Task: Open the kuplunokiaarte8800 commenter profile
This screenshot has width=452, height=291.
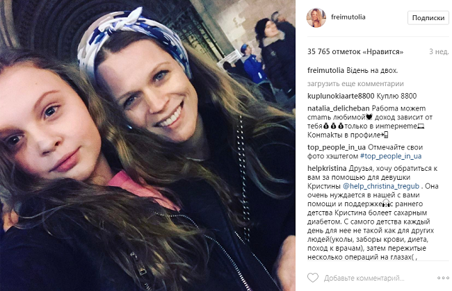Action: pos(341,96)
